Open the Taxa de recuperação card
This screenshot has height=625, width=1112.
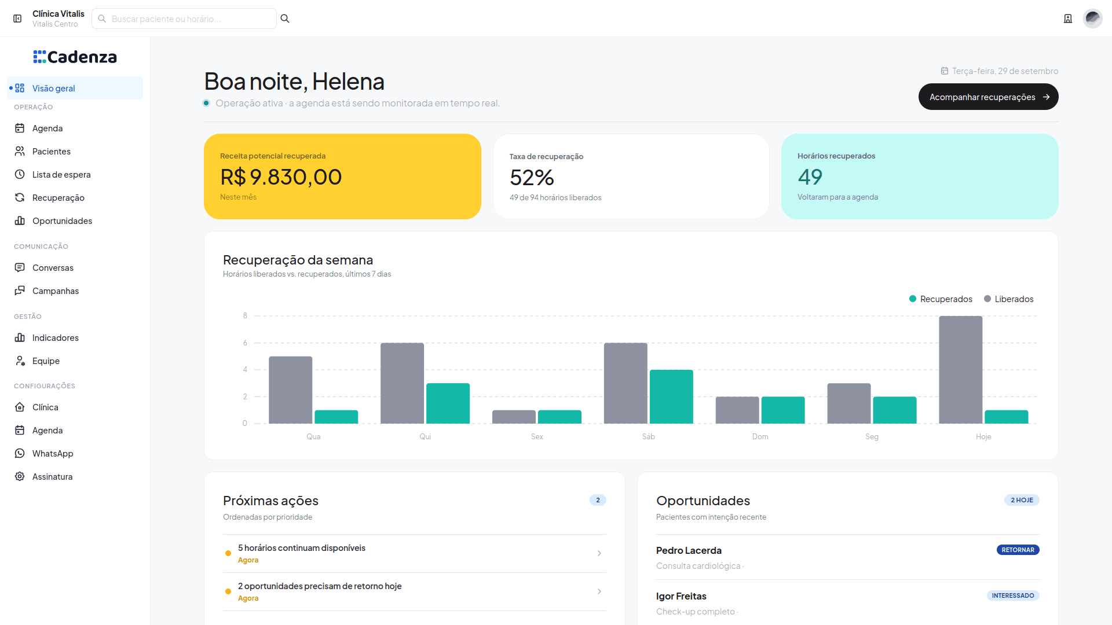[x=631, y=177]
